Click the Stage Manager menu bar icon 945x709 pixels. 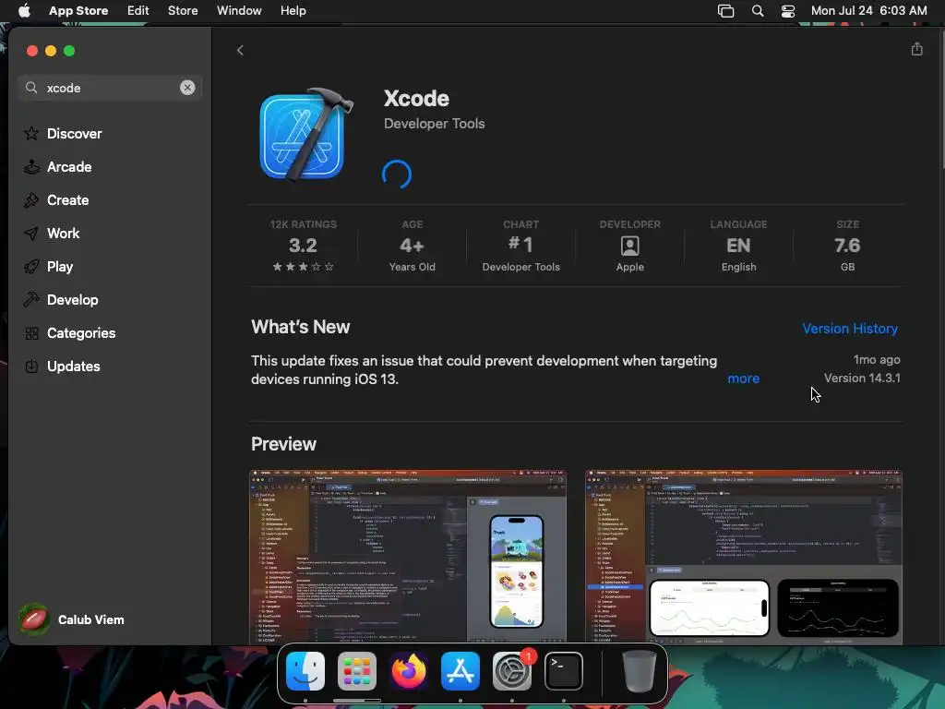pos(725,11)
